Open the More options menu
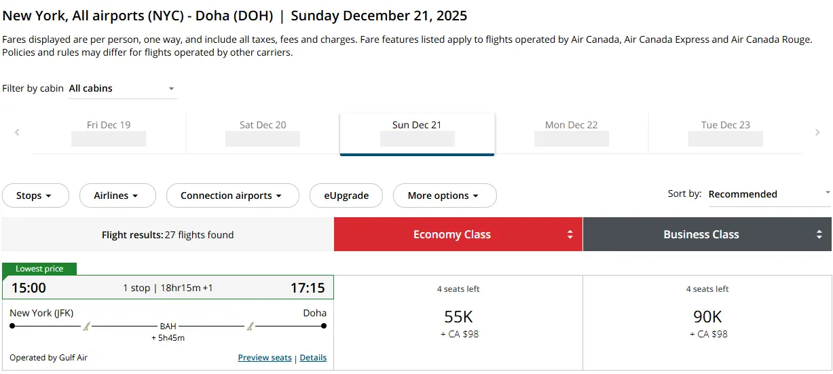 445,195
